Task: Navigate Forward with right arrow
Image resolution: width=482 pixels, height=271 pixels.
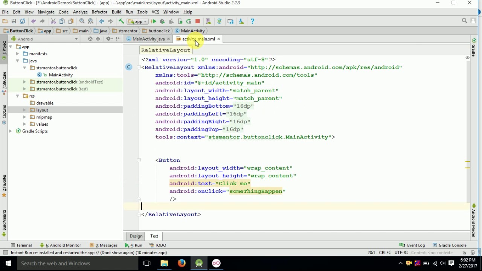Action: (110, 21)
